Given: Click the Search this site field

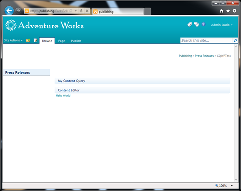Looking at the screenshot, I should click(x=206, y=40).
